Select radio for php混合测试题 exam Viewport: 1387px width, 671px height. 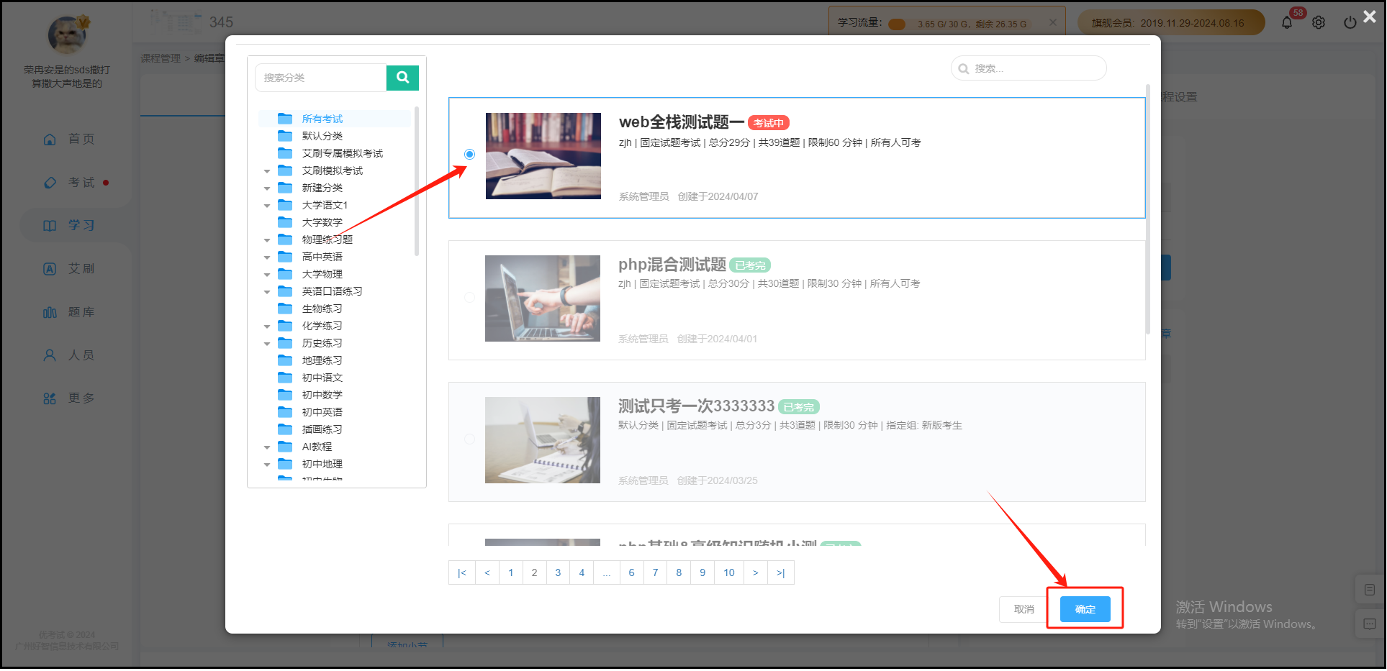[x=469, y=297]
